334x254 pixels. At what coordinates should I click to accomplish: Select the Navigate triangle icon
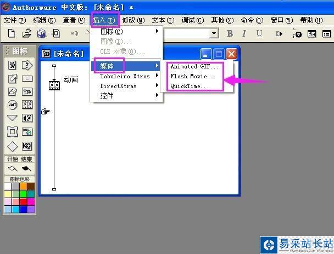(x=12, y=118)
